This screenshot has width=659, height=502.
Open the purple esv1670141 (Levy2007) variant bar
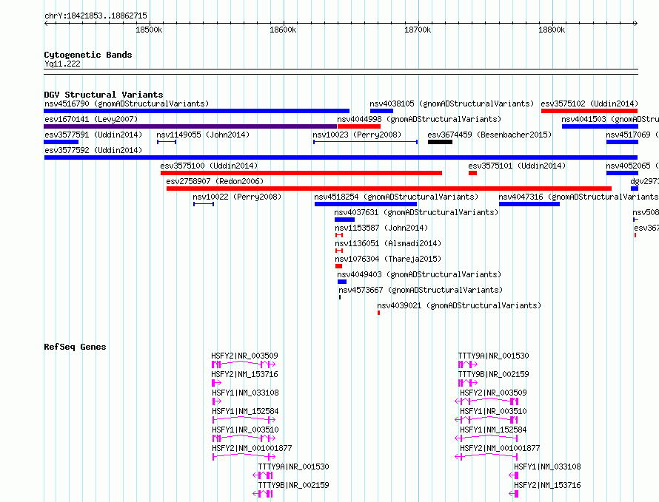pyautogui.click(x=190, y=126)
